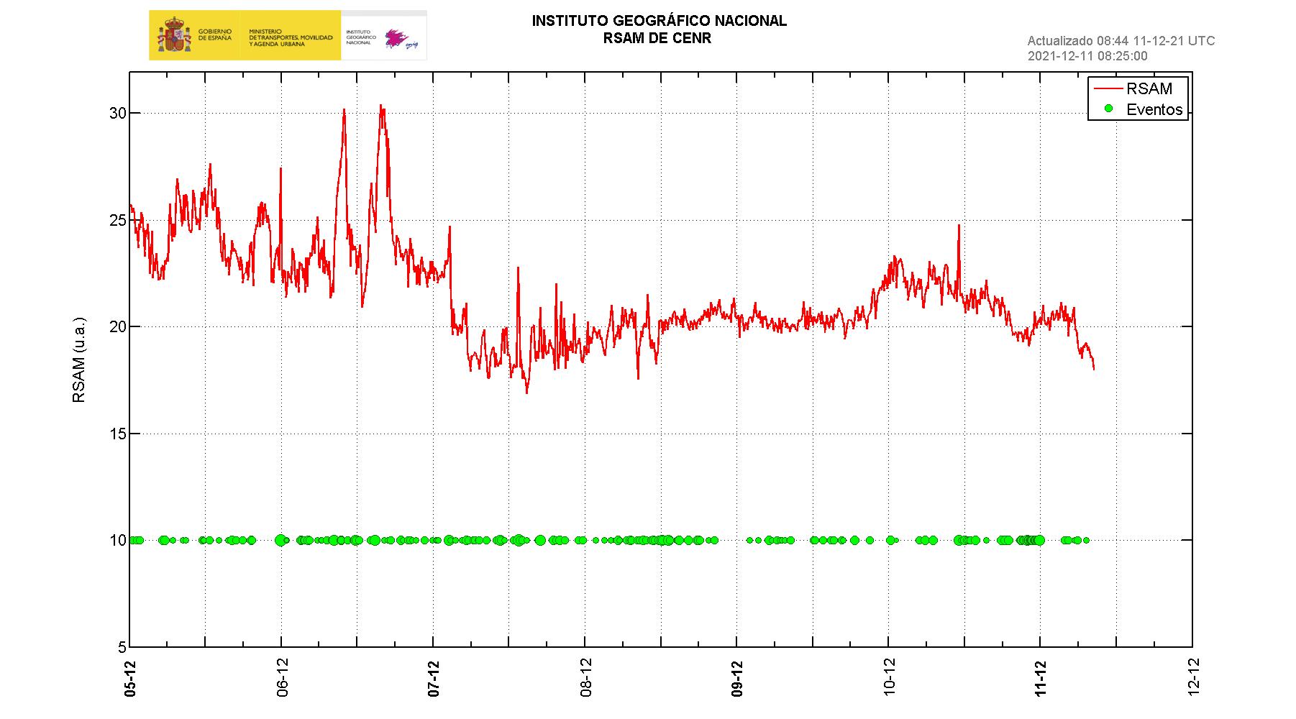Click the 12-12 date on the x-axis
Screen dimensions: 1296x719
[1192, 678]
